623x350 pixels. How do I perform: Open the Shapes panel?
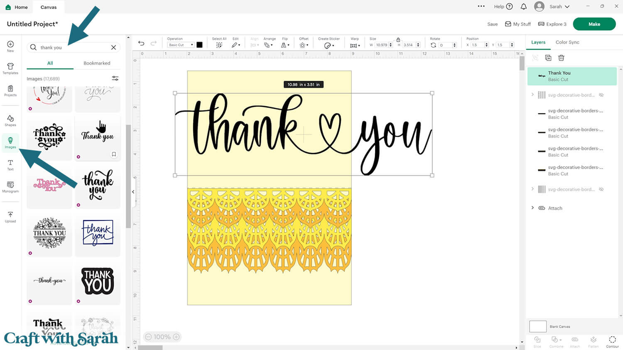tap(10, 121)
